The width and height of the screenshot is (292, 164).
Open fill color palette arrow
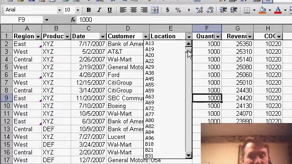(270, 10)
